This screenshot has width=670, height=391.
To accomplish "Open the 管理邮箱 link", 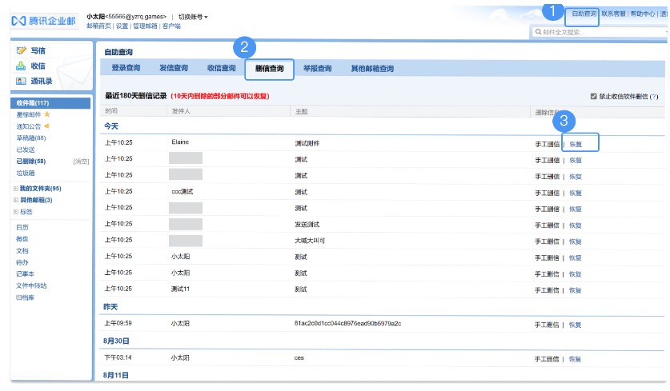I will click(x=145, y=26).
